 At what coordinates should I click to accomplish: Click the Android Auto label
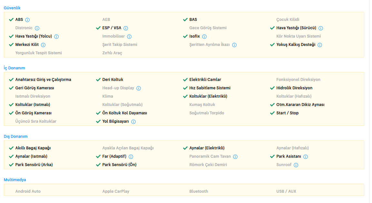click(x=28, y=191)
